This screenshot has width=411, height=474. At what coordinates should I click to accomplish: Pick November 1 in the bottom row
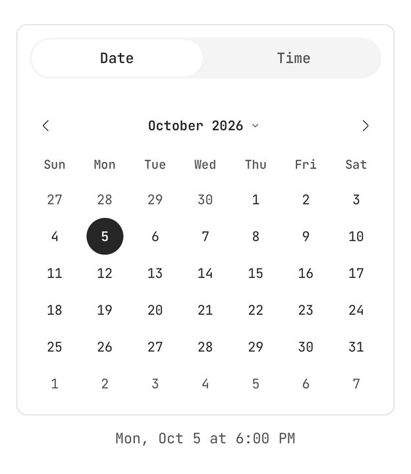[55, 384]
